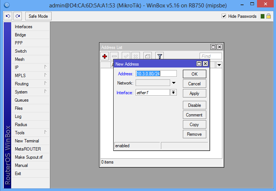Confirm the new address with OK
Screen dimensions: 276x191
[194, 74]
